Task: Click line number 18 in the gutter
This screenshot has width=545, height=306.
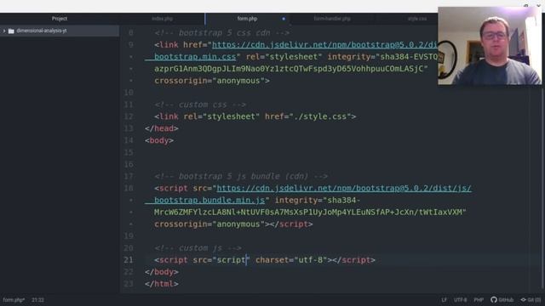Action: [x=129, y=188]
